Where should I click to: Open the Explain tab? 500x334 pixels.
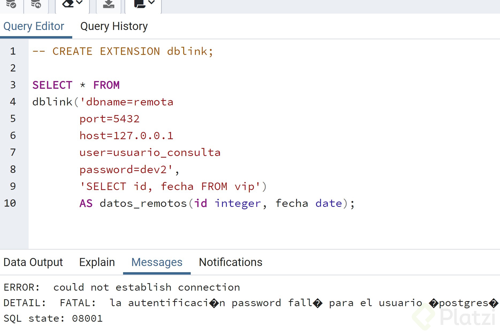click(97, 262)
